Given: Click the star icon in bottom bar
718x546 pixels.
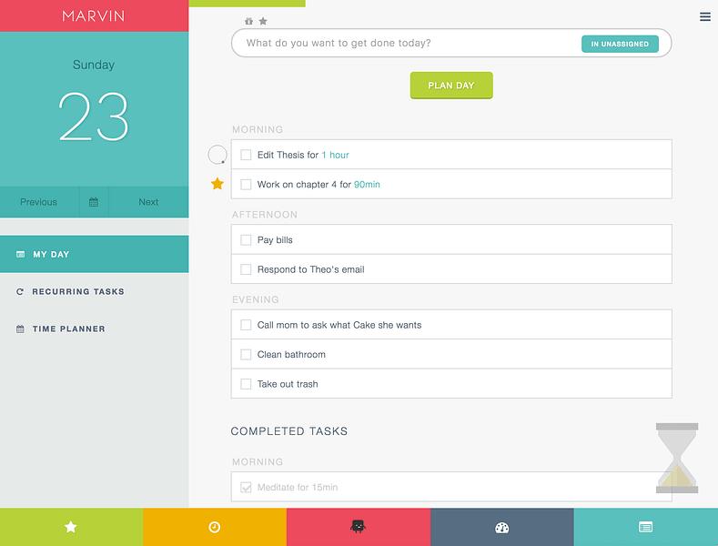Looking at the screenshot, I should click(x=71, y=527).
